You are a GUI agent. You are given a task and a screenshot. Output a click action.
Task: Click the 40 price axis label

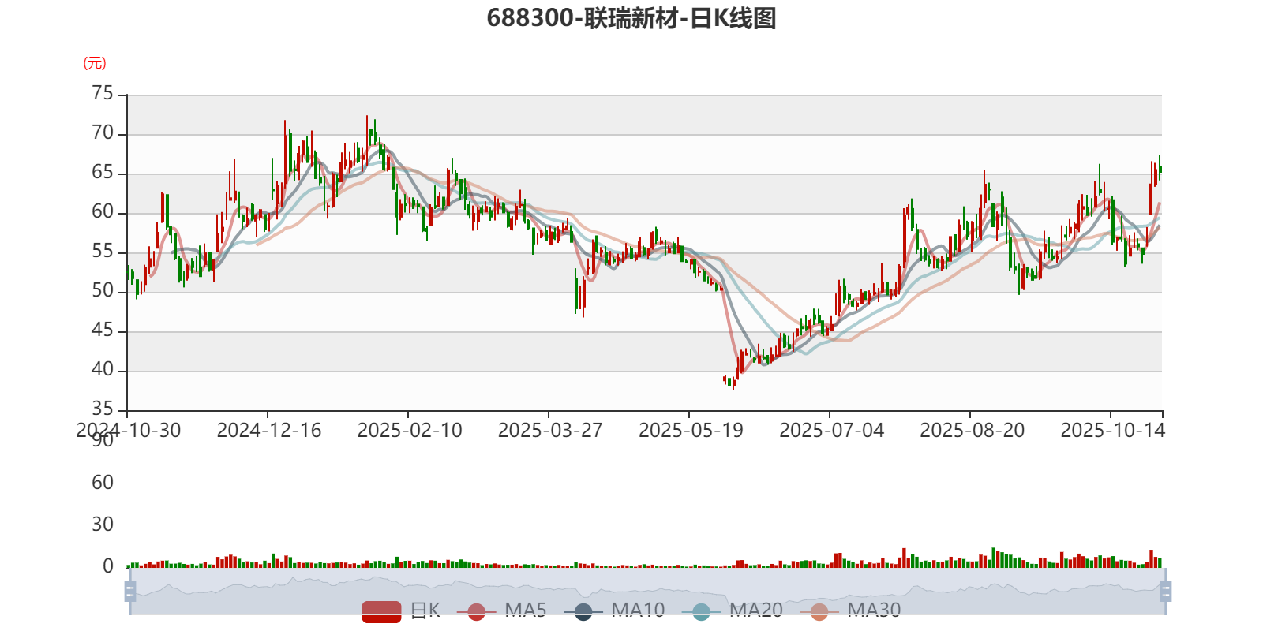pyautogui.click(x=103, y=370)
